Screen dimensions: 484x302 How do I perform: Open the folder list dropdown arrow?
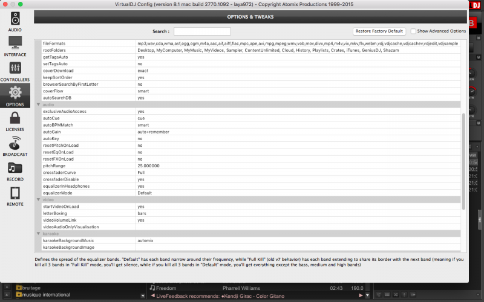pyautogui.click(x=143, y=296)
